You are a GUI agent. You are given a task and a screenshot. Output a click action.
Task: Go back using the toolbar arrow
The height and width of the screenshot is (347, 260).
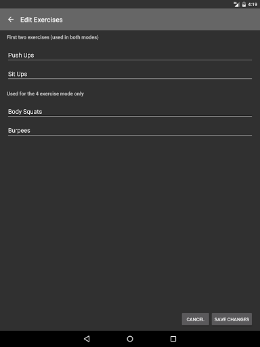pyautogui.click(x=11, y=20)
